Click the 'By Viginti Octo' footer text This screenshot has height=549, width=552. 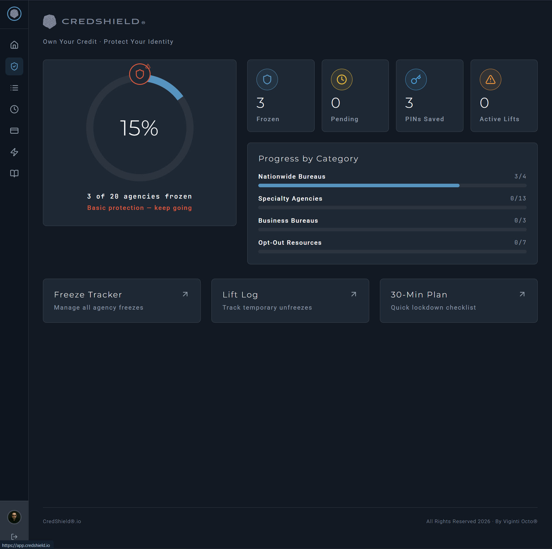[x=516, y=521]
